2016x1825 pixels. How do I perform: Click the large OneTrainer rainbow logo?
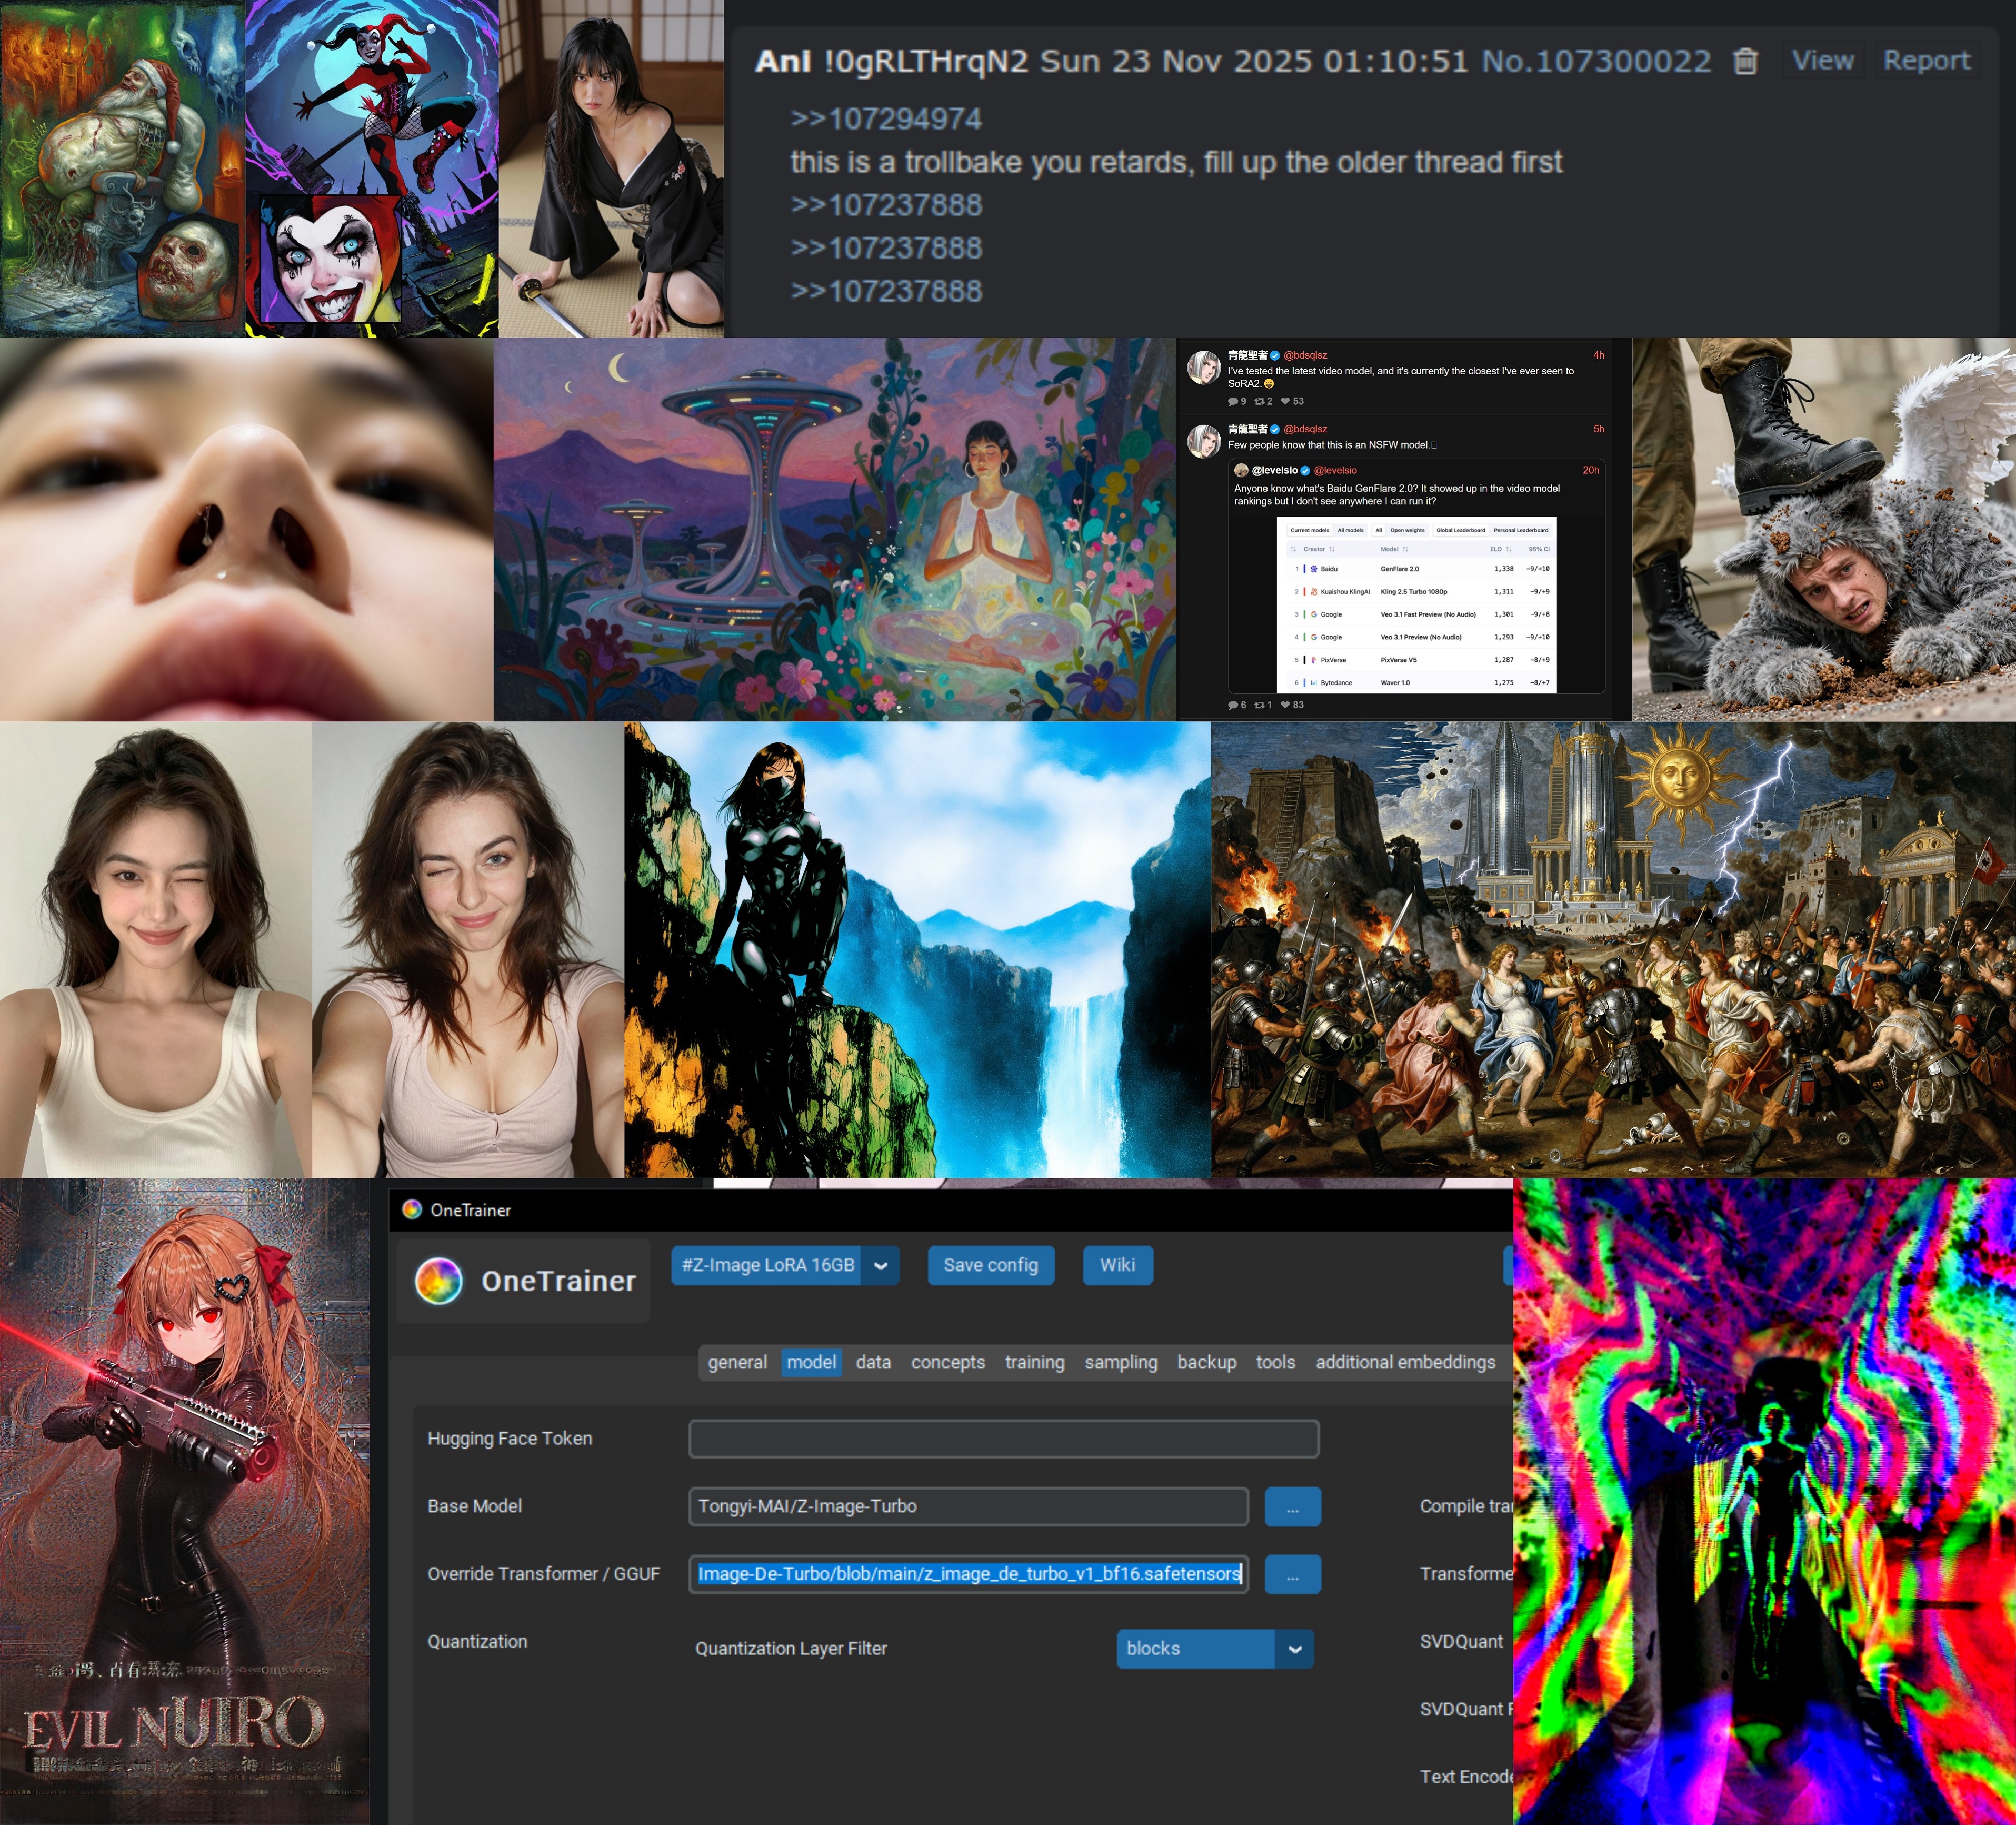click(438, 1281)
